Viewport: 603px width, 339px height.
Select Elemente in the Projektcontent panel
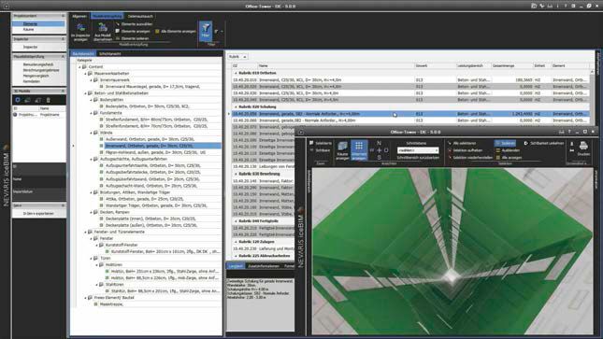pos(38,24)
